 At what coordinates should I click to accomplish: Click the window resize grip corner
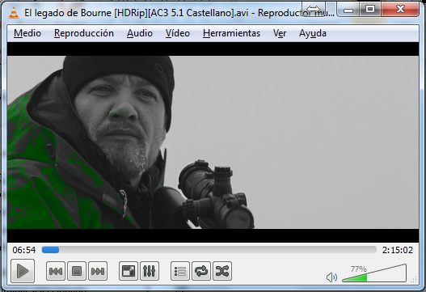pos(414,280)
